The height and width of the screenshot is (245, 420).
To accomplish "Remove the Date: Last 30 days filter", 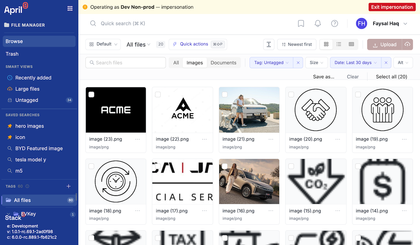I will 386,63.
